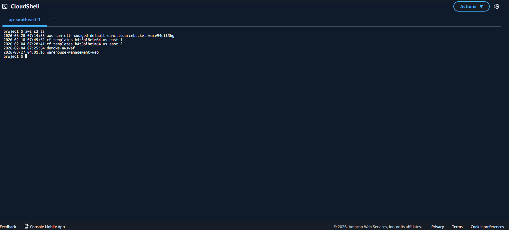
Task: Add a new terminal tab with plus icon
Action: tap(55, 19)
